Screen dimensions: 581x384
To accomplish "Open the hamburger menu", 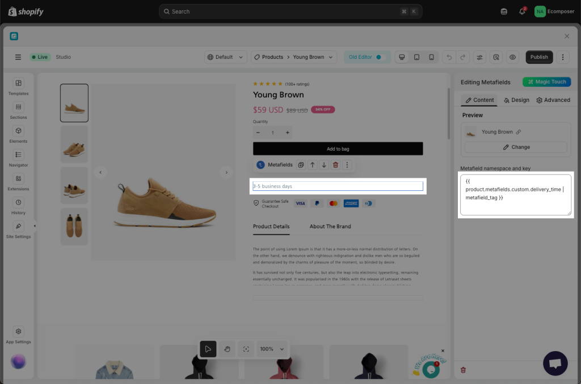I will point(18,57).
